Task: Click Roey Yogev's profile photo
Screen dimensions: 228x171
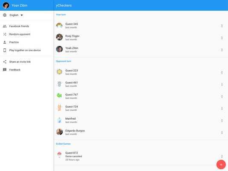Action: tap(59, 37)
